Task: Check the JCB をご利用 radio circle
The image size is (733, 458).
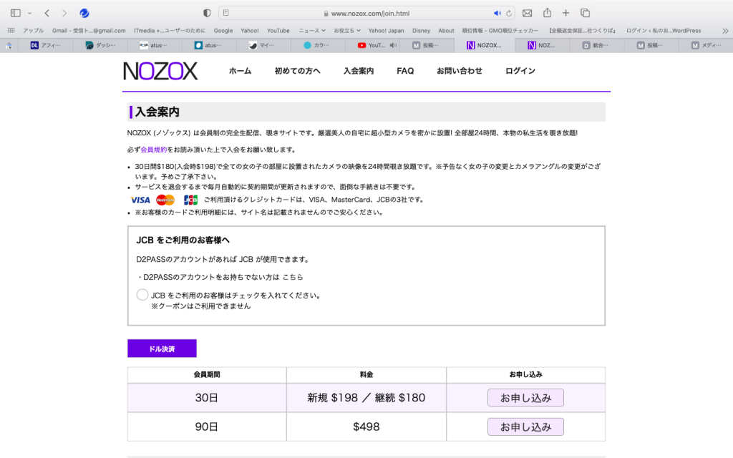Action: click(x=142, y=295)
